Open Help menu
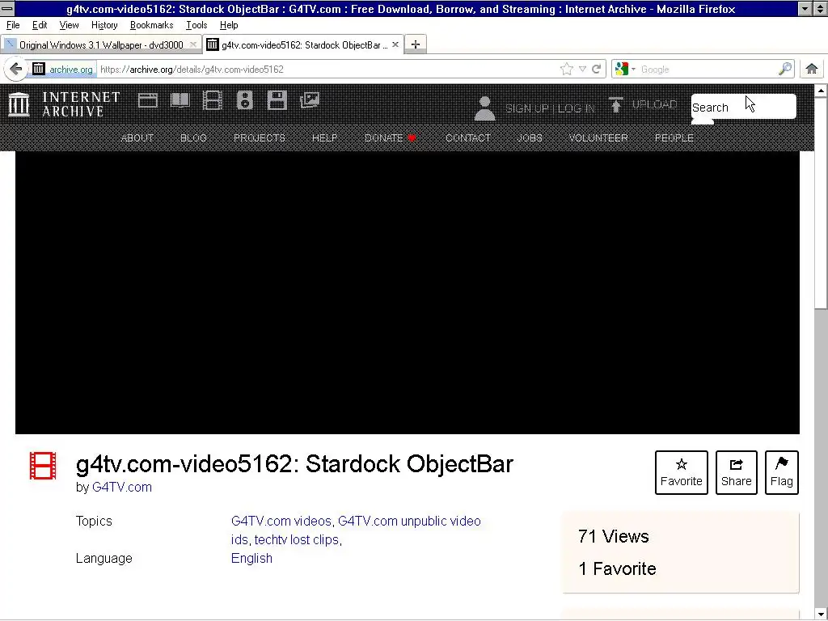 coord(229,25)
